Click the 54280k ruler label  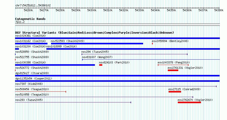pos(60,10)
